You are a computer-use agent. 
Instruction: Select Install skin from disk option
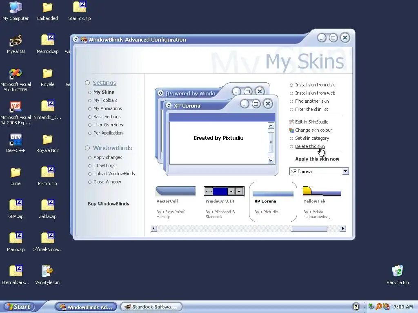click(x=291, y=85)
